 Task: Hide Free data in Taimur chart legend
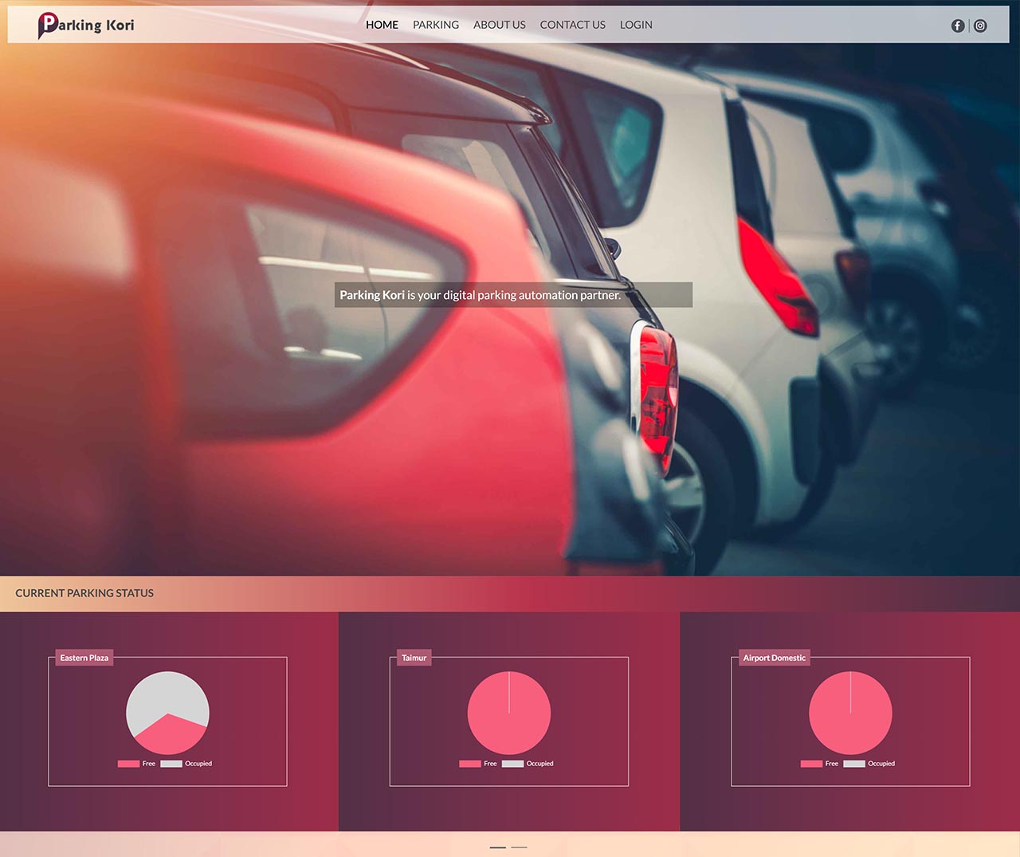478,764
